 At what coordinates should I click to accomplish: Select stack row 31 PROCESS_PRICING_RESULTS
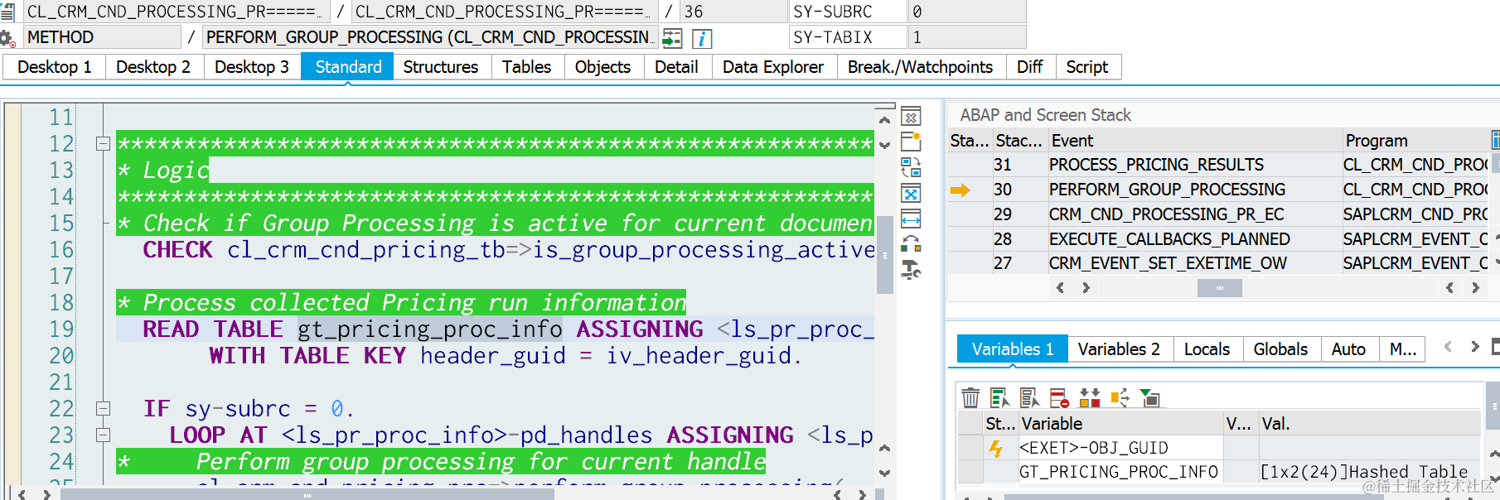click(1219, 165)
